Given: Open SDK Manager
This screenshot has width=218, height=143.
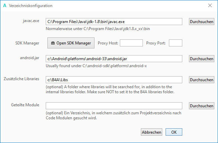Looking at the screenshot, I should (x=71, y=43).
